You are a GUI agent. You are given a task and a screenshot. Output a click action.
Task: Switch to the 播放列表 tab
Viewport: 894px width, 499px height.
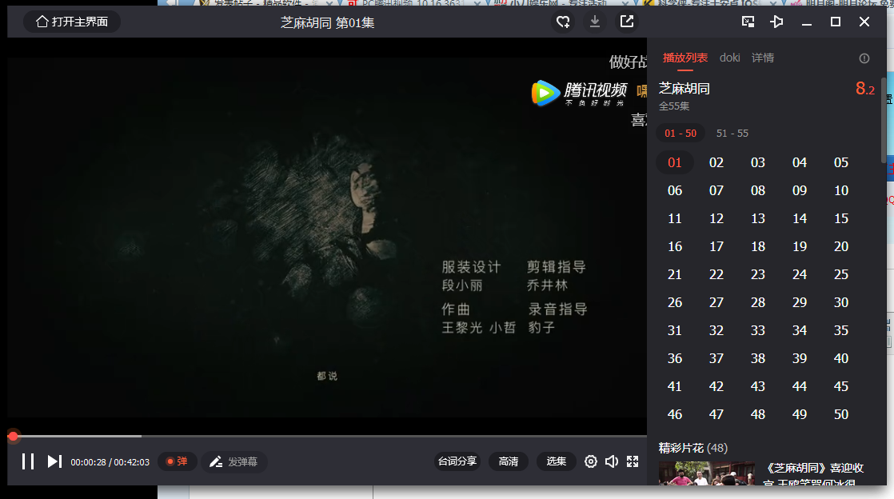pos(685,58)
